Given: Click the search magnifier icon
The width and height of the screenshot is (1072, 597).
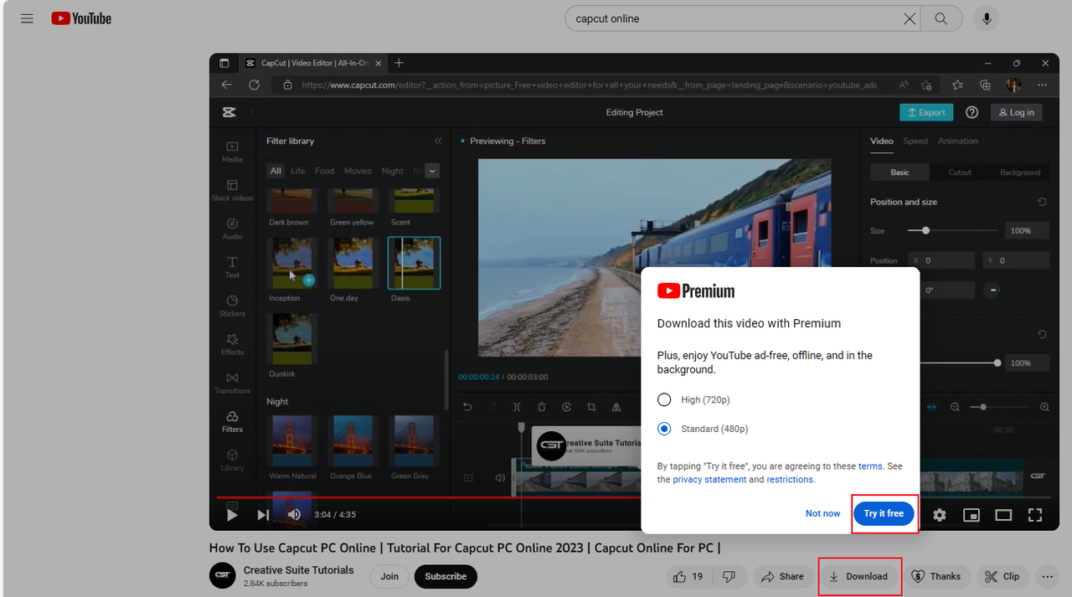Looking at the screenshot, I should [941, 18].
